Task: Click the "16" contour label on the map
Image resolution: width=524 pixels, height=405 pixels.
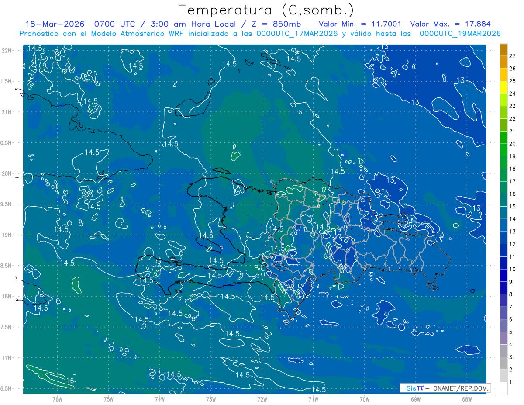Action: tap(69, 381)
